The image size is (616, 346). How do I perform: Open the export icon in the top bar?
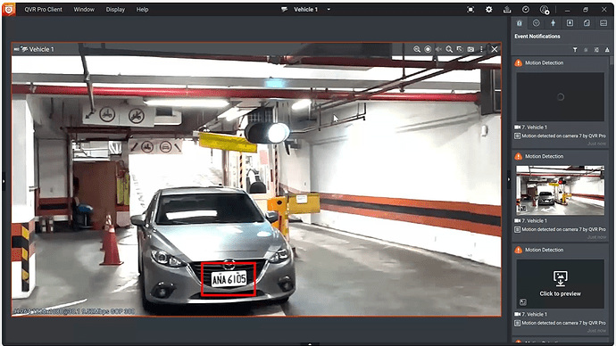[x=507, y=10]
